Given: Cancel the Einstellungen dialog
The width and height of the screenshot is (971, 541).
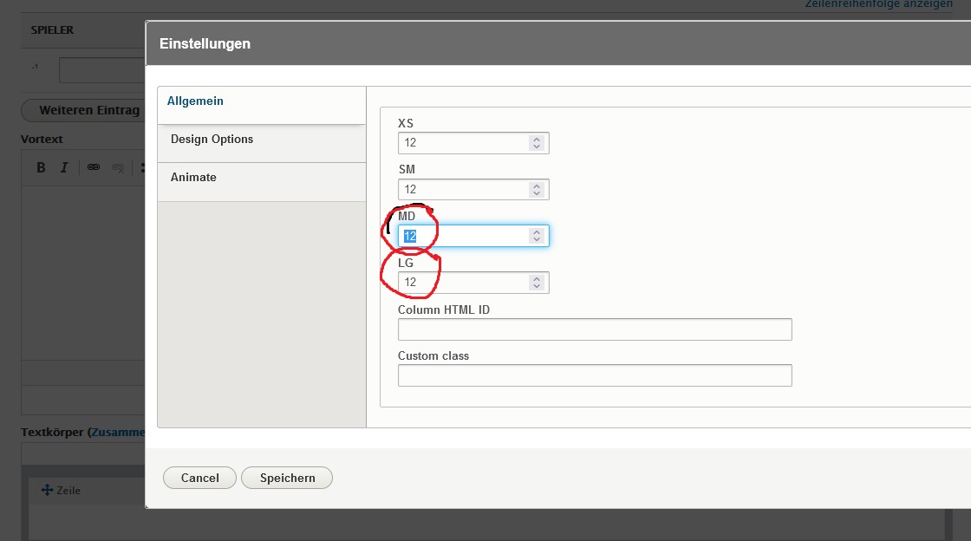Looking at the screenshot, I should click(x=199, y=478).
